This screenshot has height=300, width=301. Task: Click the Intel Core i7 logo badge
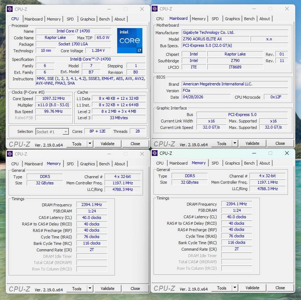click(130, 41)
